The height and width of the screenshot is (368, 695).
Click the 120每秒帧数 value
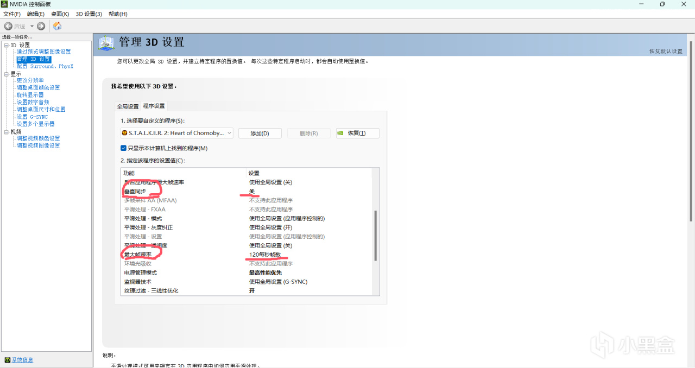point(265,255)
